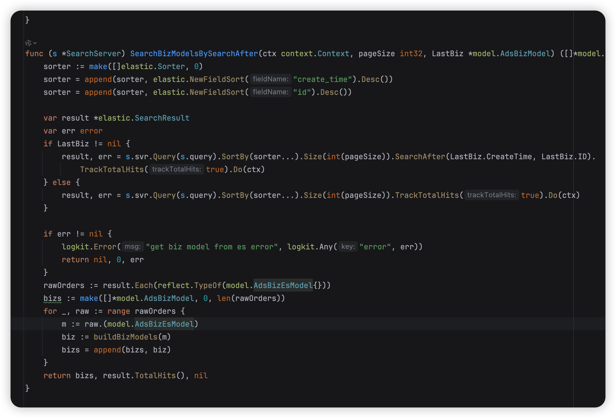Click trackTotalHits hint in else branch
616x418 pixels.
[491, 195]
